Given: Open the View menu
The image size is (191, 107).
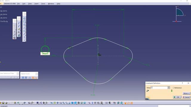Looking at the screenshot, I should pyautogui.click(x=30, y=4).
